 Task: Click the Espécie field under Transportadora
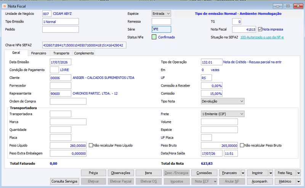219,130
